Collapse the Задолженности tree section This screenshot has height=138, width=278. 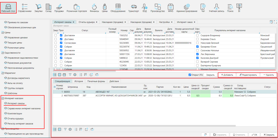coord(2,52)
